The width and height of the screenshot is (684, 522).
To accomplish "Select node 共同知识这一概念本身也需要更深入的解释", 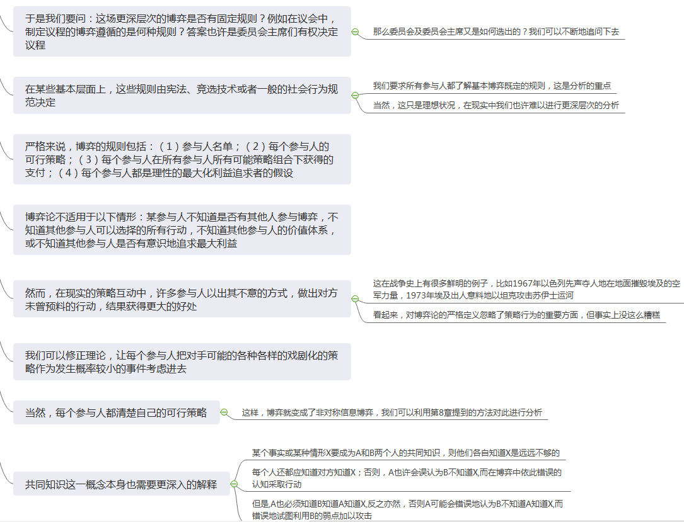I will click(121, 484).
